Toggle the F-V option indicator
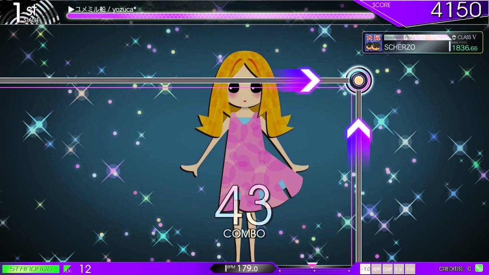 coord(399,269)
